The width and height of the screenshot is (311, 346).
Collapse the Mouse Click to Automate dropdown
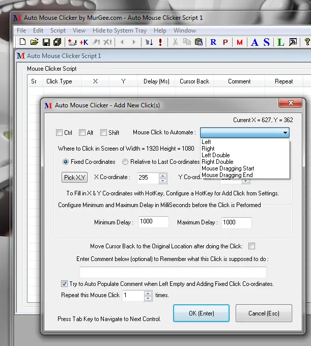pyautogui.click(x=285, y=133)
